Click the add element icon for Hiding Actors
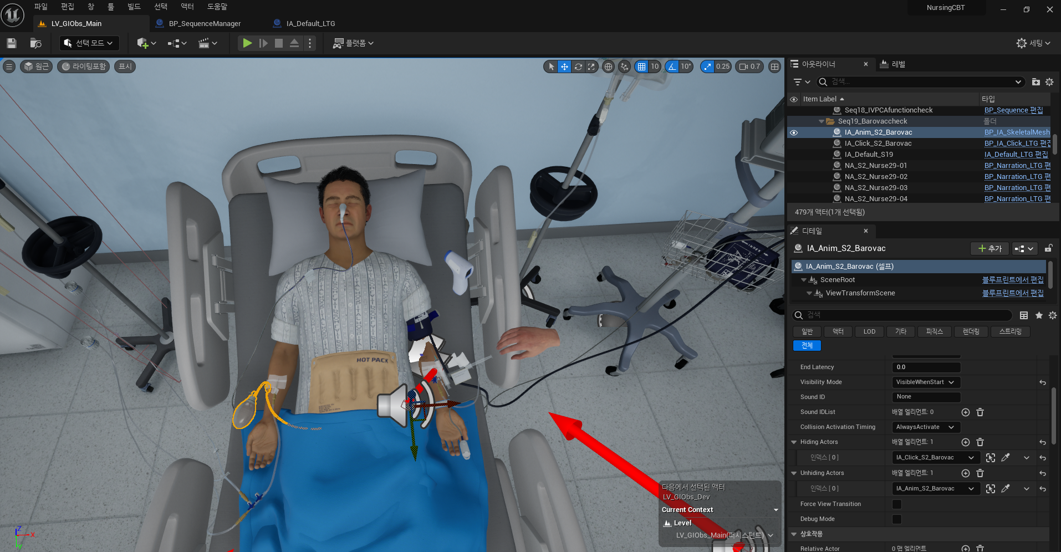The height and width of the screenshot is (552, 1061). 965,442
